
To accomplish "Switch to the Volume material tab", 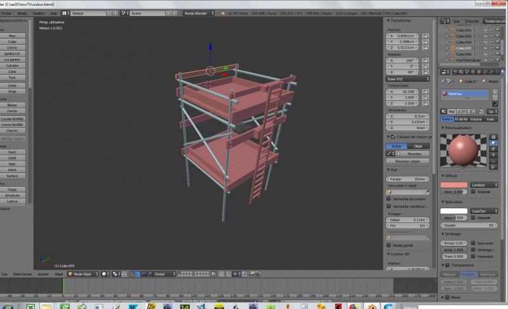I will [476, 118].
